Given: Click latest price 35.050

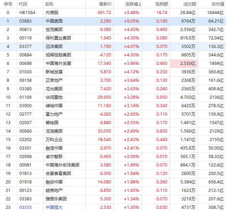Looking at the screenshot, I should click(104, 131).
